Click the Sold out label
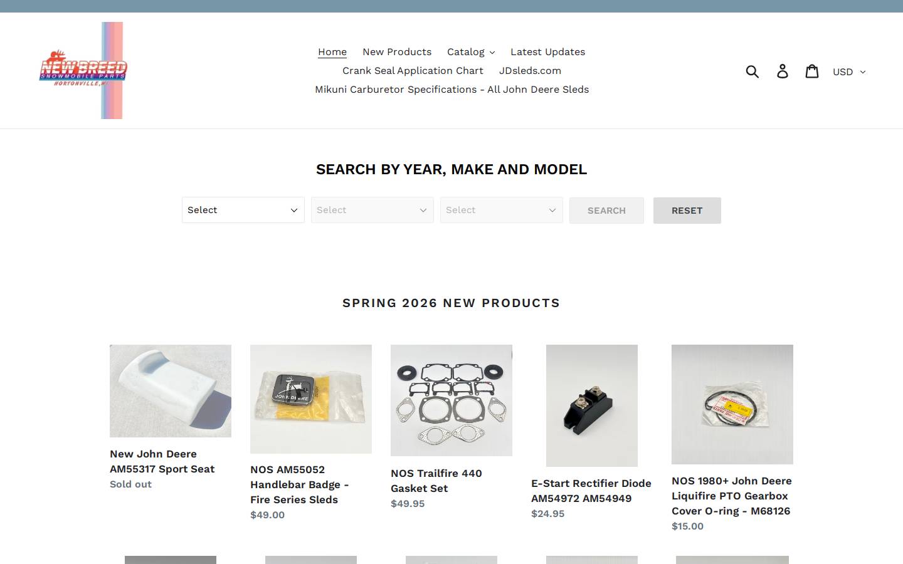Image resolution: width=903 pixels, height=564 pixels. pos(131,484)
